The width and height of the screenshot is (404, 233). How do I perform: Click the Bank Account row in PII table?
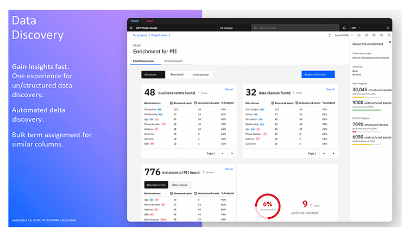(x=189, y=219)
